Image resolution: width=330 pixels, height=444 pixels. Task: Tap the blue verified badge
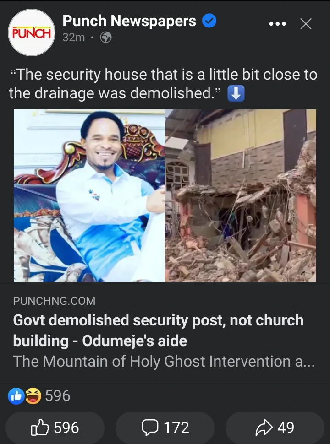209,21
